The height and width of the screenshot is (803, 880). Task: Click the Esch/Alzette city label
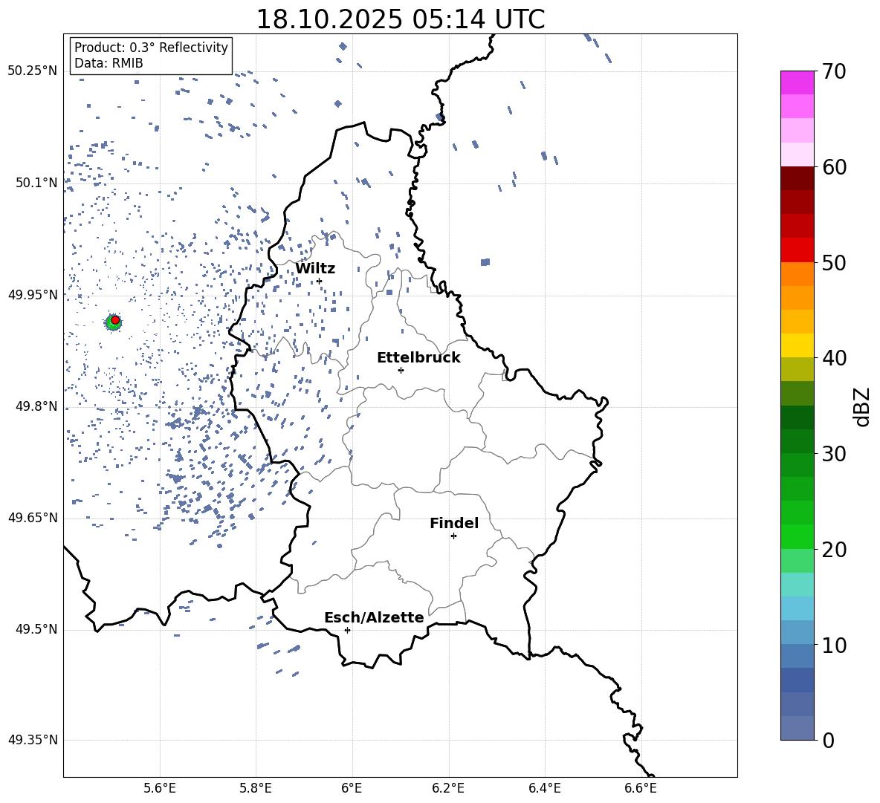pyautogui.click(x=374, y=617)
